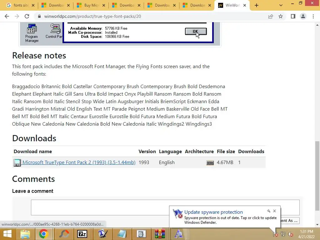
Task: Open the purple 'A' font viewer taskbar app
Action: pyautogui.click(x=178, y=234)
